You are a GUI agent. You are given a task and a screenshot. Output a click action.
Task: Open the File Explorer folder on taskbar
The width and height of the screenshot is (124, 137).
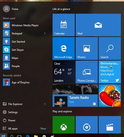tap(36, 136)
